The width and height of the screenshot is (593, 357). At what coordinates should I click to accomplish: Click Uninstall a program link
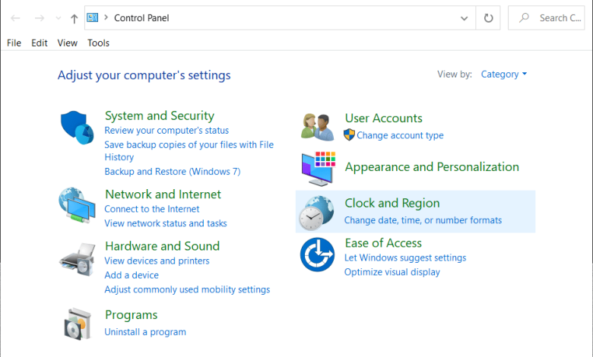145,332
